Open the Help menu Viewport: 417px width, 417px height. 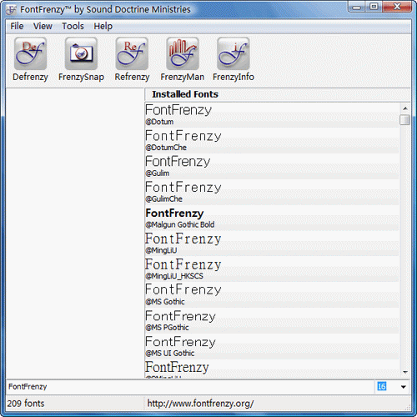coord(103,26)
